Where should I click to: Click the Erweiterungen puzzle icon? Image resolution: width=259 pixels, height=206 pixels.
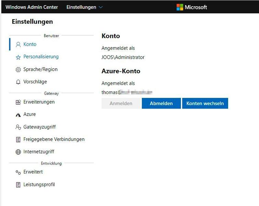[18, 102]
